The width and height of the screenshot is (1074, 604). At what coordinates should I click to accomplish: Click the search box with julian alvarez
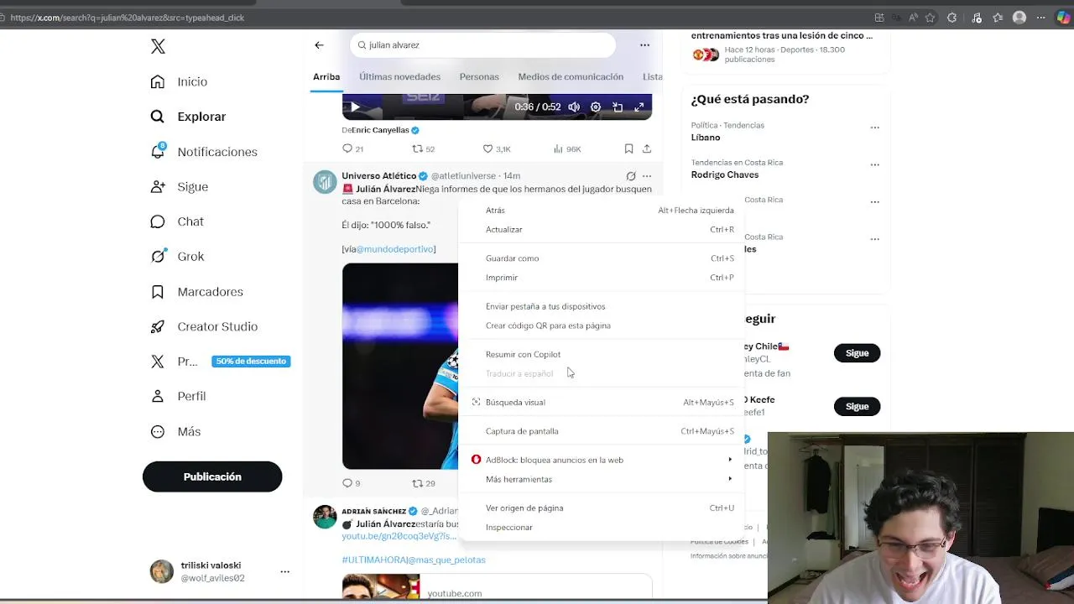pyautogui.click(x=482, y=45)
